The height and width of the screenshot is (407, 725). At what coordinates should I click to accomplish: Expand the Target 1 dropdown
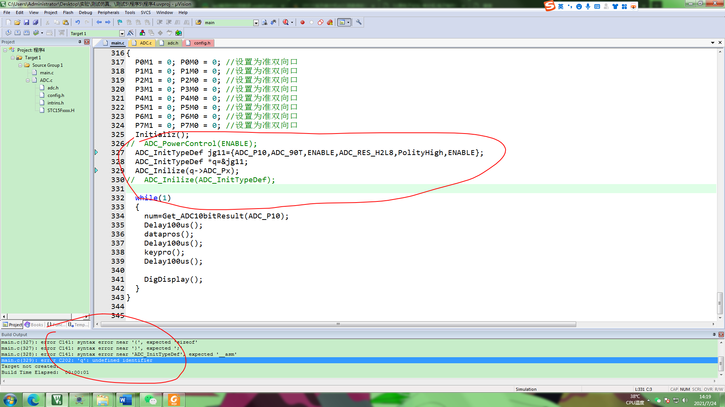(122, 34)
